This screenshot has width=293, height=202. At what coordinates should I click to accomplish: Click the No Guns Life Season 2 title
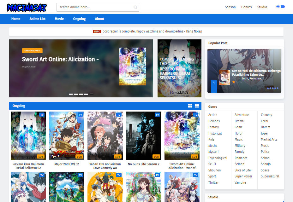click(x=144, y=164)
